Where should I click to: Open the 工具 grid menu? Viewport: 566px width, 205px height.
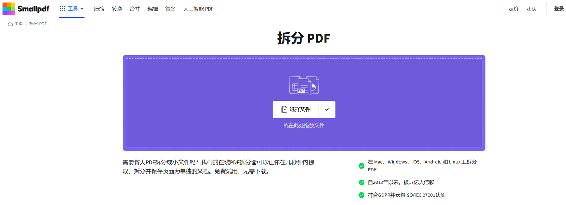(x=72, y=9)
